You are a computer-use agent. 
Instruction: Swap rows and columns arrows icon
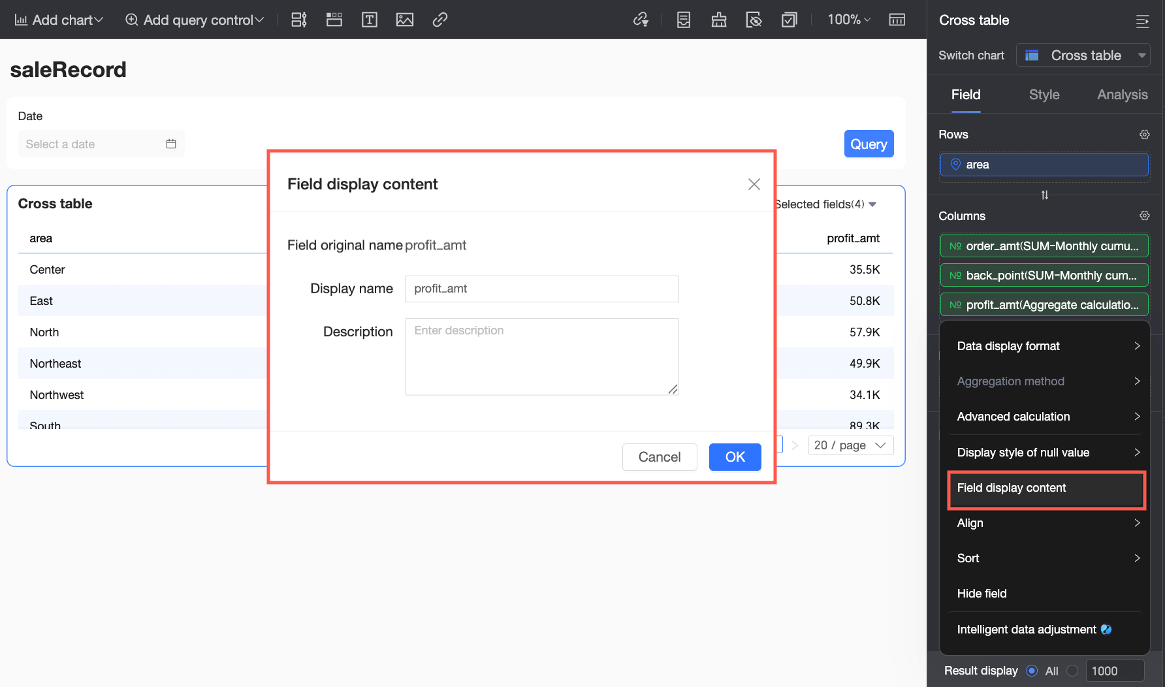[x=1045, y=195]
